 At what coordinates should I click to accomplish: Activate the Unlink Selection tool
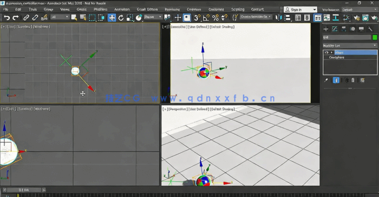[35, 18]
